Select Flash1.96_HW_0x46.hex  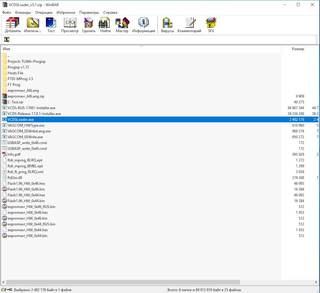point(26,183)
